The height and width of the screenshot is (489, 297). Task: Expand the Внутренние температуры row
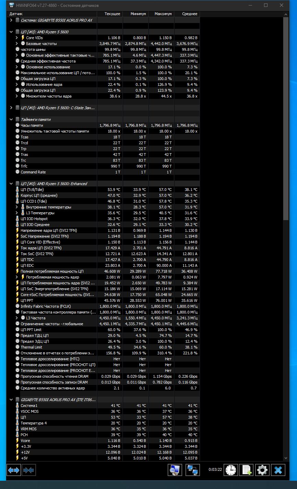click(x=17, y=207)
